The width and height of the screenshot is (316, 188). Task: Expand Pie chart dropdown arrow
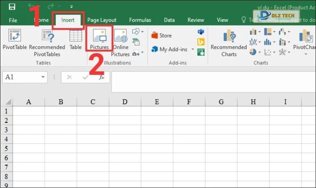click(x=259, y=52)
